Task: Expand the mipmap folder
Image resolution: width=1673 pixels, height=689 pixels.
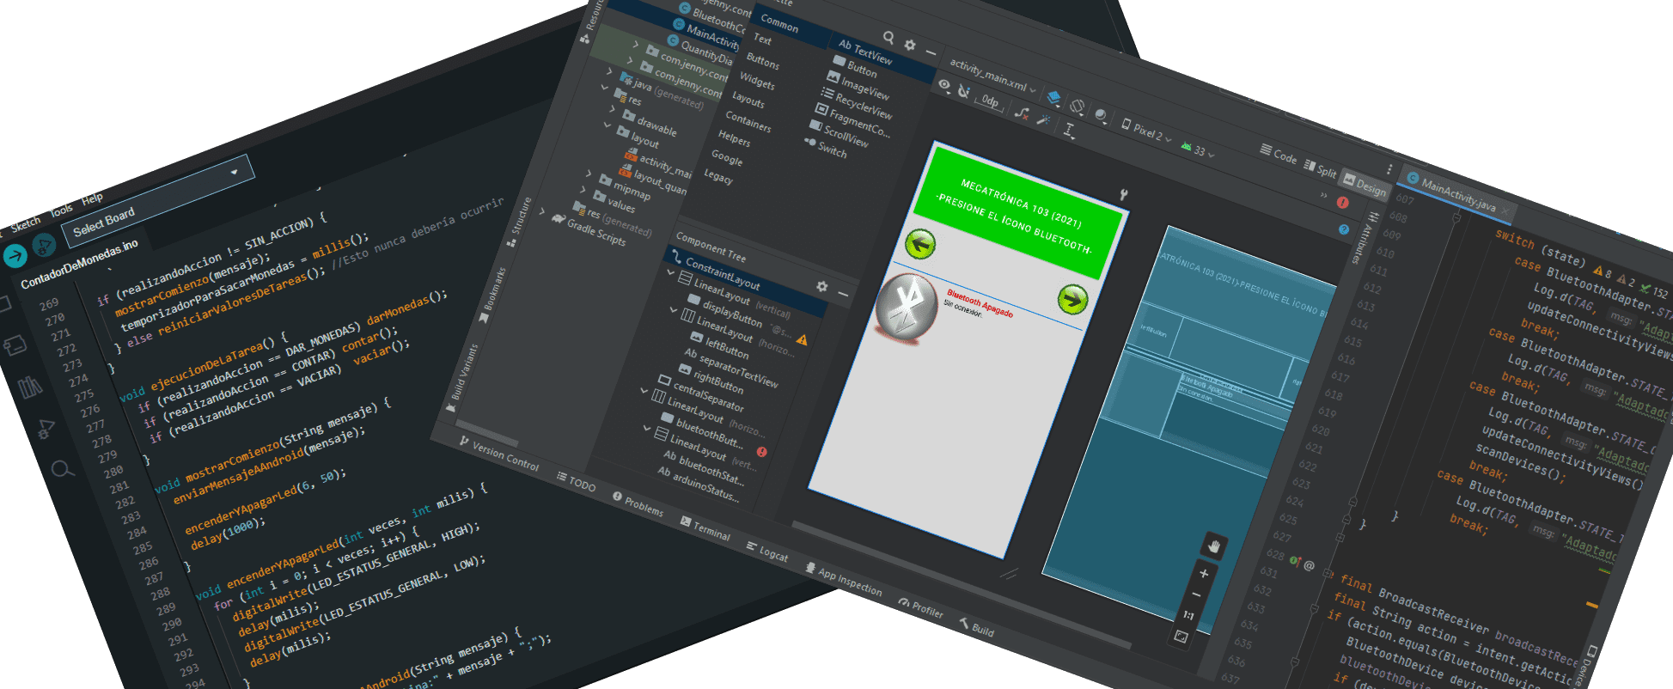Action: tap(589, 173)
